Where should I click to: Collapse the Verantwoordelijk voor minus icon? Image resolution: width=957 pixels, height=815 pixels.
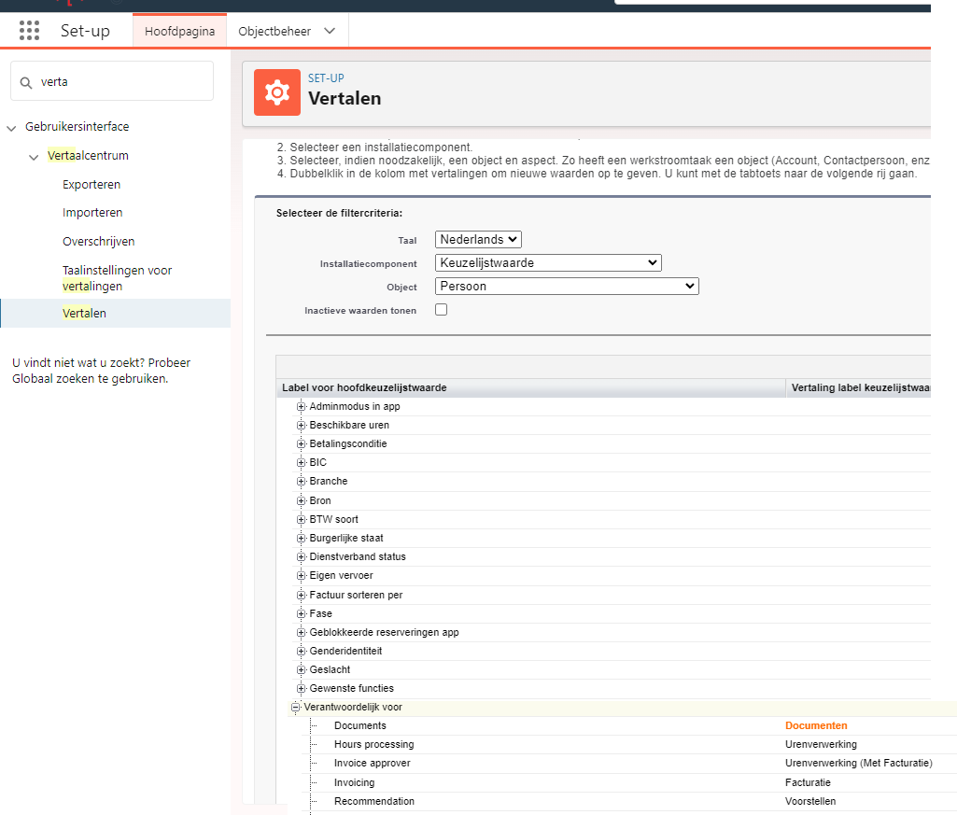(x=296, y=708)
